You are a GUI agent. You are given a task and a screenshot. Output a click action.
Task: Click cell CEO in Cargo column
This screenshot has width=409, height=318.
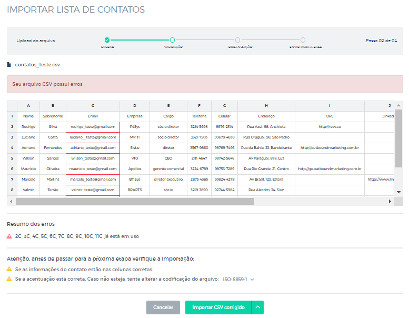168,158
